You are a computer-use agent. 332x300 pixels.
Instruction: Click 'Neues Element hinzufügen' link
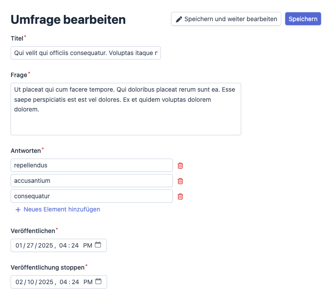62,209
